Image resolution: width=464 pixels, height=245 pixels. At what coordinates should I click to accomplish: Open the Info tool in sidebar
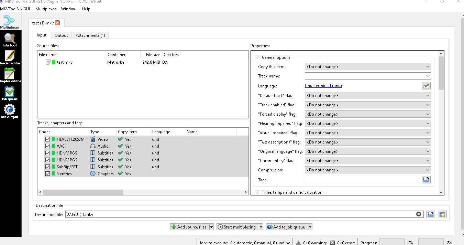pos(10,40)
